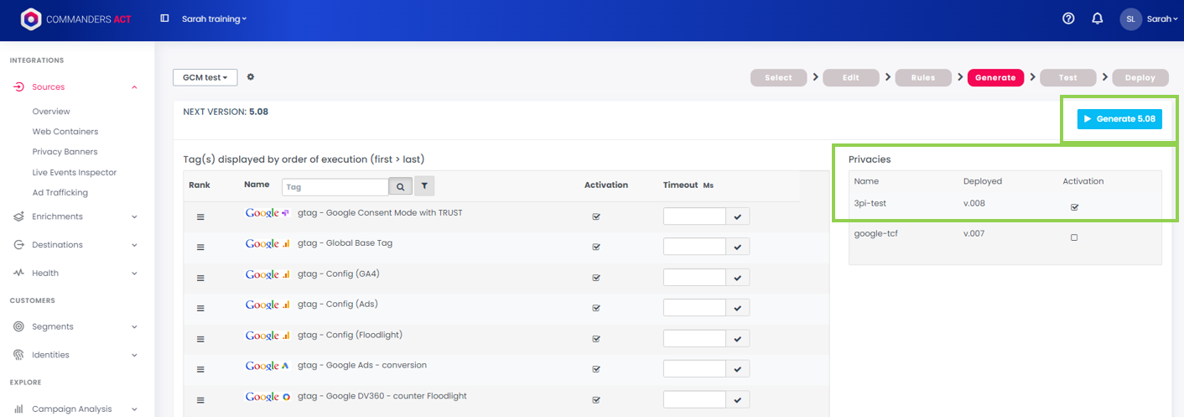This screenshot has height=417, width=1184.
Task: Open the notifications bell
Action: (x=1097, y=18)
